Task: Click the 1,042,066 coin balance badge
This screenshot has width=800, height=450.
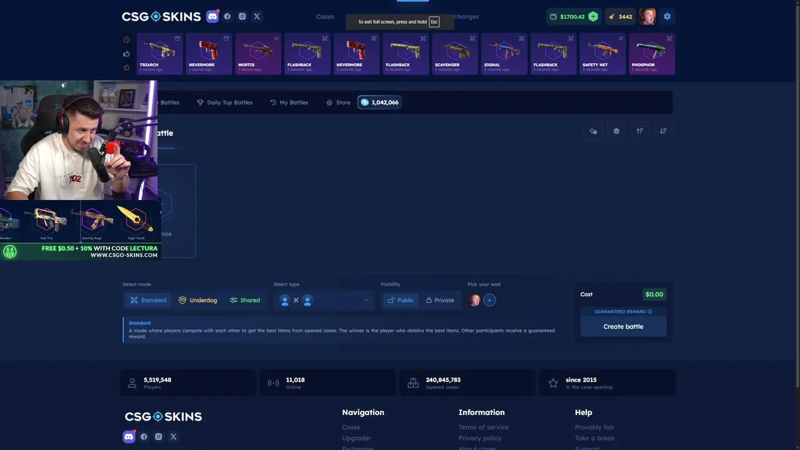Action: 379,102
